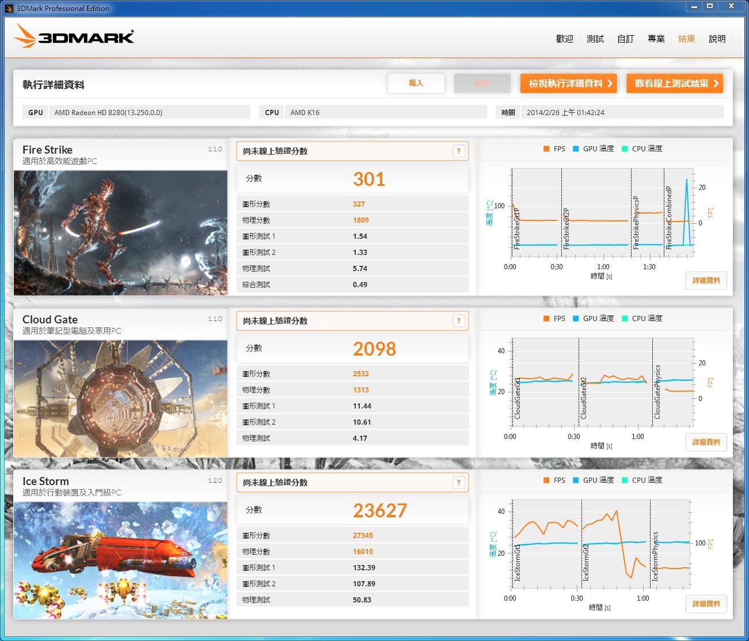Click Cloud Gate 圖形分數 2532
Viewport: 749px width, 641px height.
(x=352, y=374)
